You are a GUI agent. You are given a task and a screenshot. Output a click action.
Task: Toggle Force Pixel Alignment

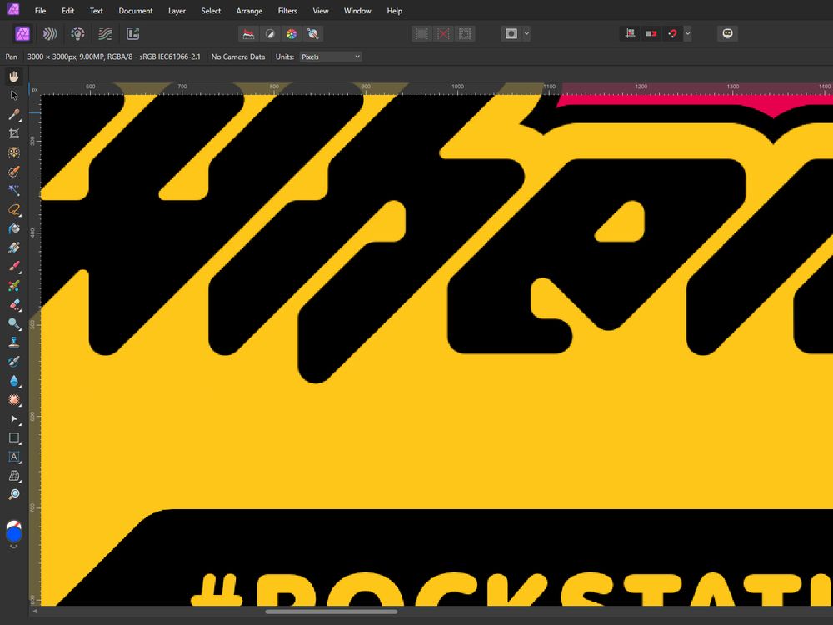click(630, 34)
